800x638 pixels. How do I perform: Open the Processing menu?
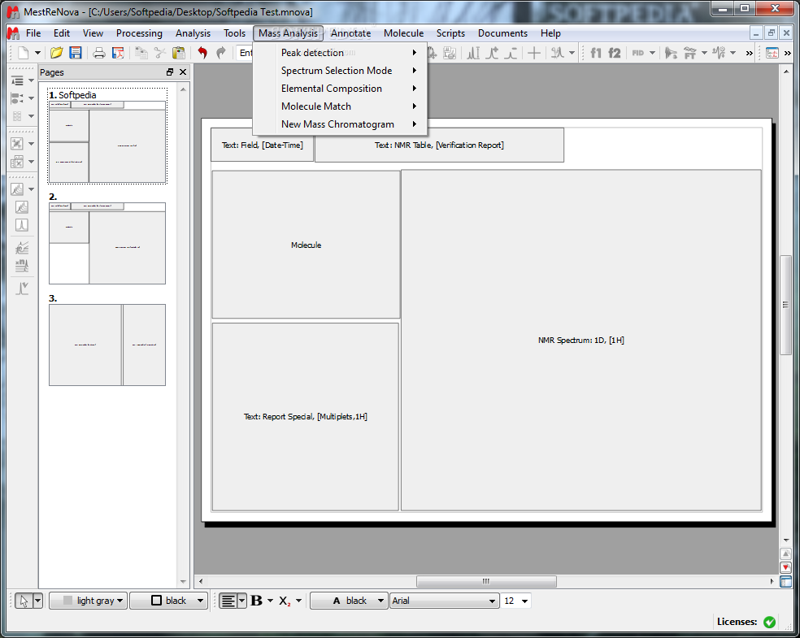(x=139, y=33)
